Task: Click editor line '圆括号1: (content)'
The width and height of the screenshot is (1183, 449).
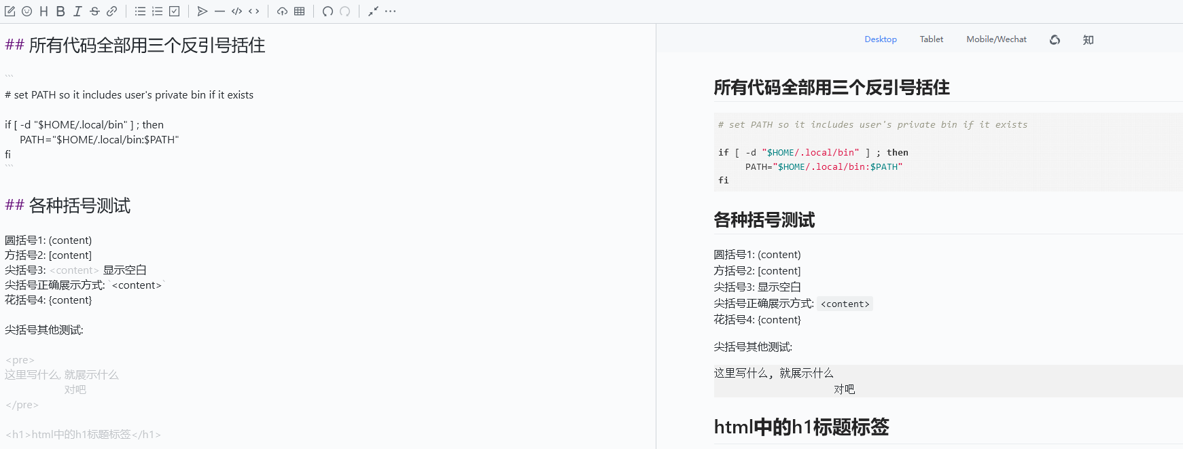Action: (x=48, y=240)
